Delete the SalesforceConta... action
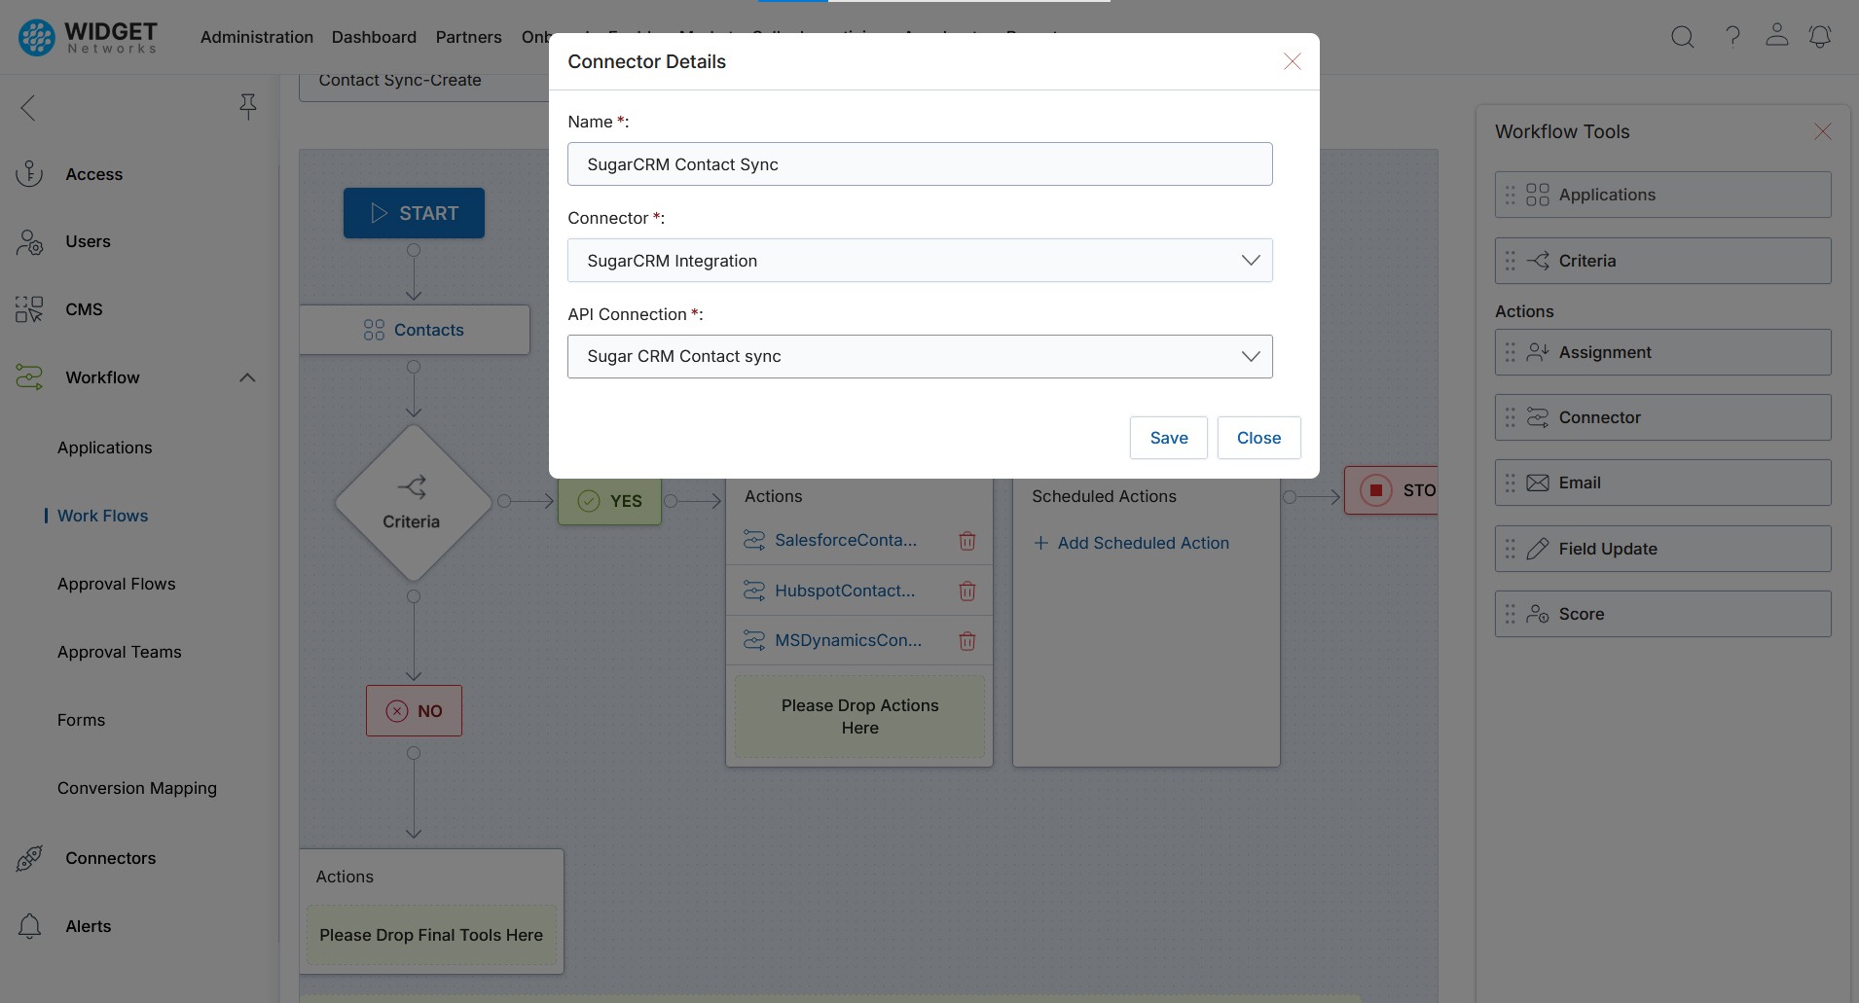This screenshot has width=1859, height=1003. pos(967,541)
